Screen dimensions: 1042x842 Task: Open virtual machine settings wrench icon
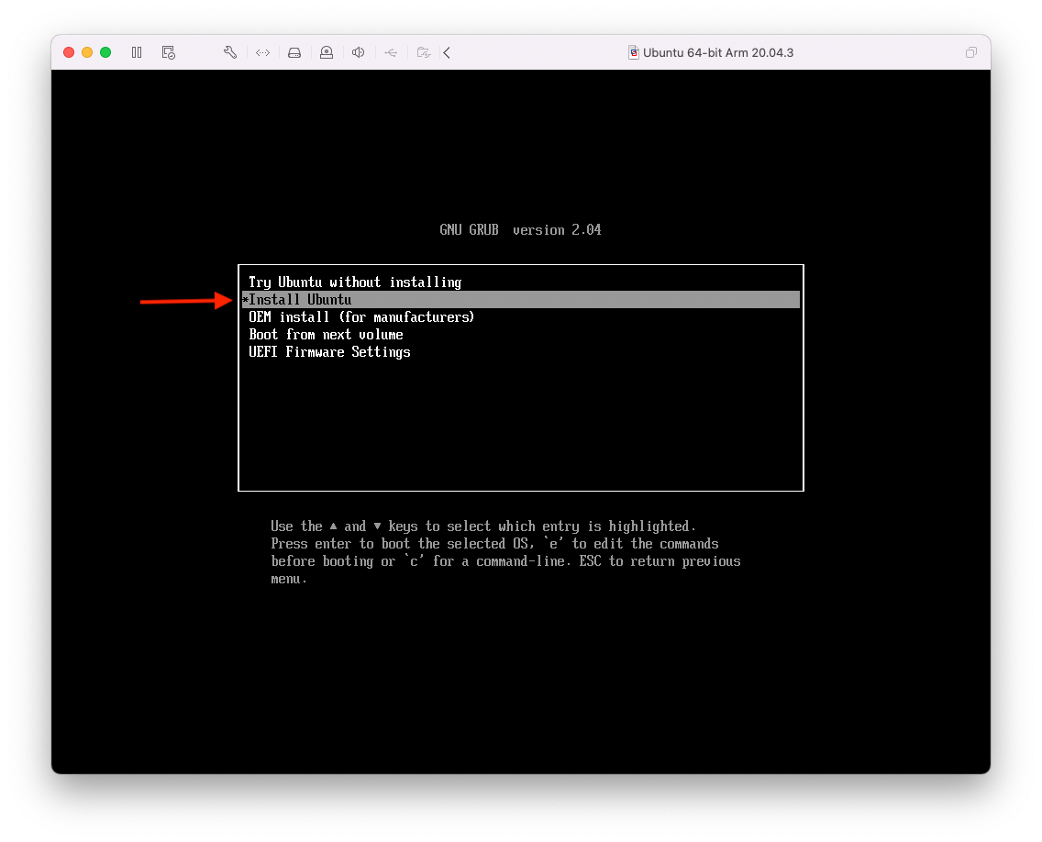[230, 52]
